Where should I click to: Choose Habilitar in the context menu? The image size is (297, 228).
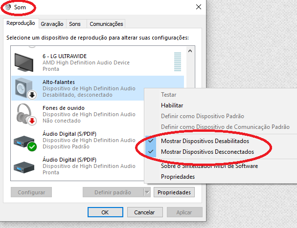pyautogui.click(x=172, y=105)
